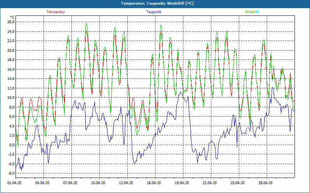Click the 4,0 y-axis value
This screenshot has height=193, width=310.
click(x=12, y=126)
